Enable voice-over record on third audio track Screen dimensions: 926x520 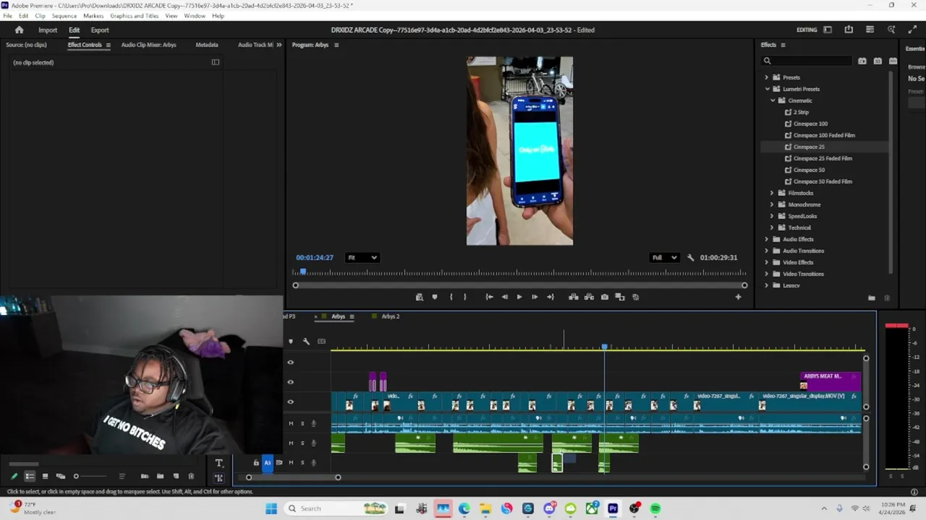(x=313, y=463)
